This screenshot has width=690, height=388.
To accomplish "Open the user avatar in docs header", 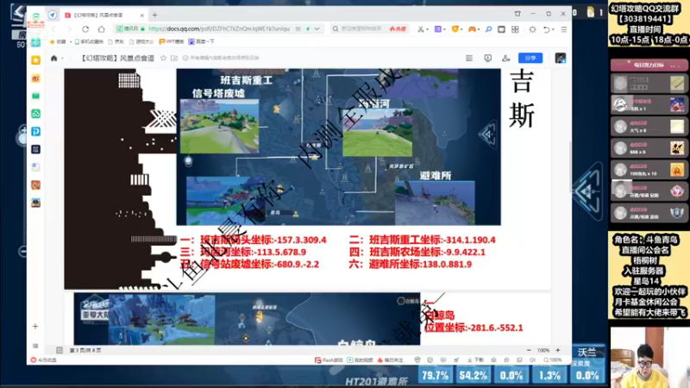I will pos(560,58).
